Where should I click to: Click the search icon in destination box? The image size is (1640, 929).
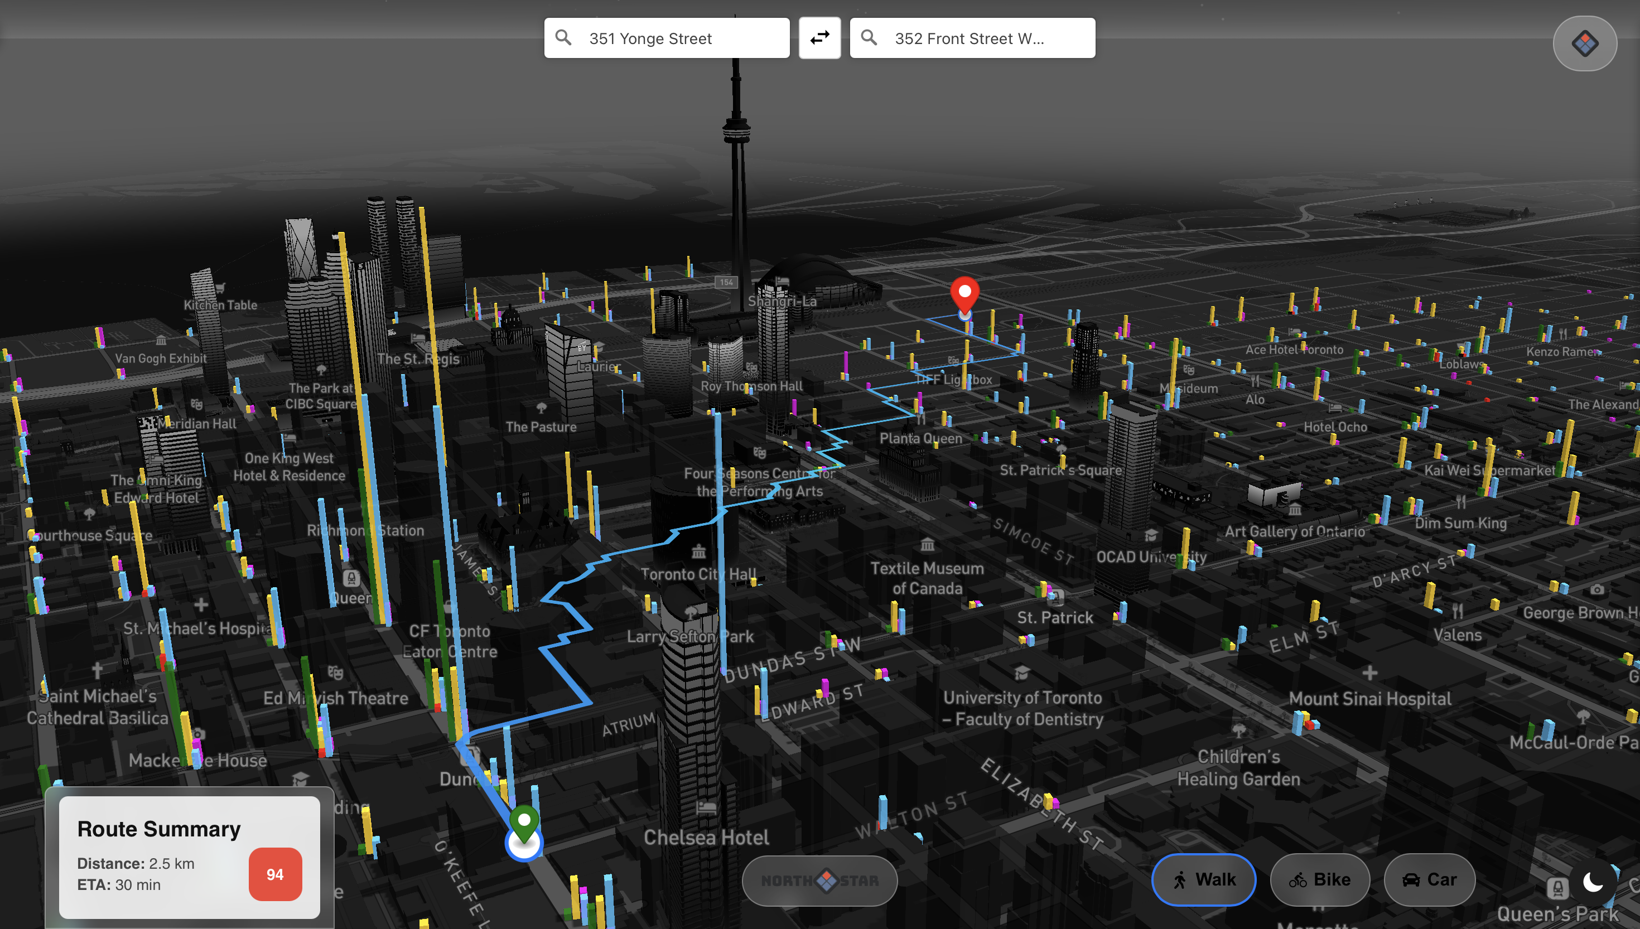click(869, 38)
